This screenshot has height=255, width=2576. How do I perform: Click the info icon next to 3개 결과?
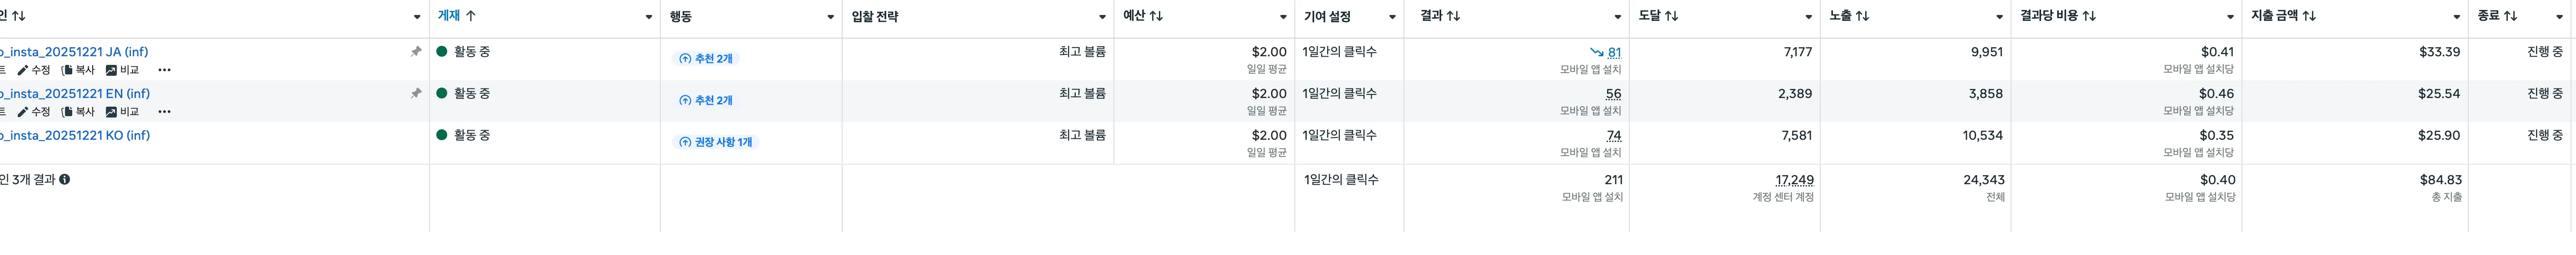[64, 180]
